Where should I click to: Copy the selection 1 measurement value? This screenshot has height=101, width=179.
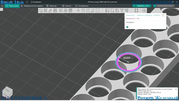tap(163, 15)
